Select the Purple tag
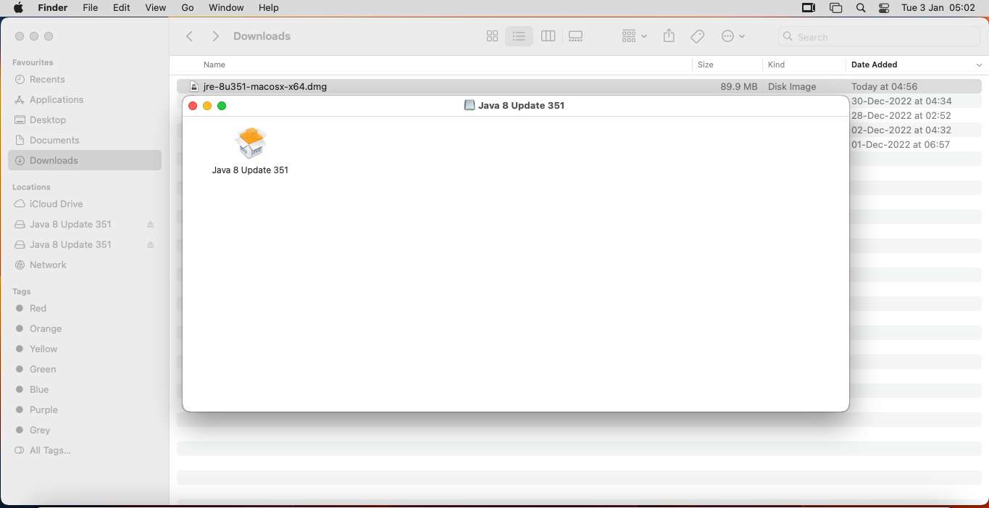 (x=43, y=410)
